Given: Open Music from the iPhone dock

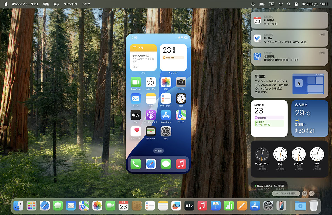Looking at the screenshot, I should [181, 164].
